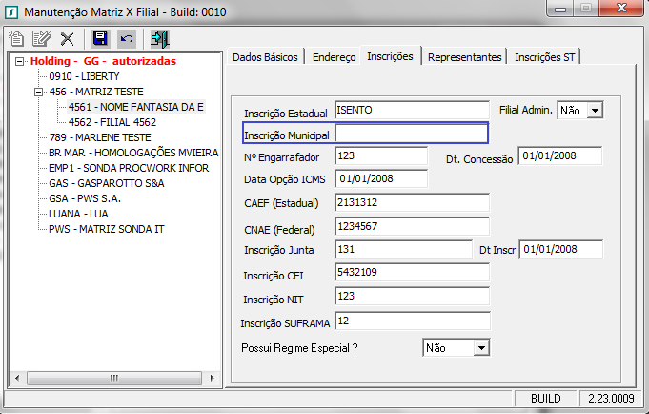
Task: Click the Inscrição SUFRAMA field
Action: click(413, 321)
